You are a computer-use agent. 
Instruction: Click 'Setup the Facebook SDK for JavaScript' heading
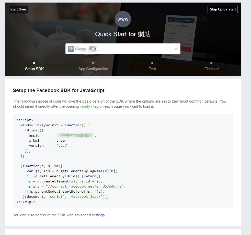59,90
